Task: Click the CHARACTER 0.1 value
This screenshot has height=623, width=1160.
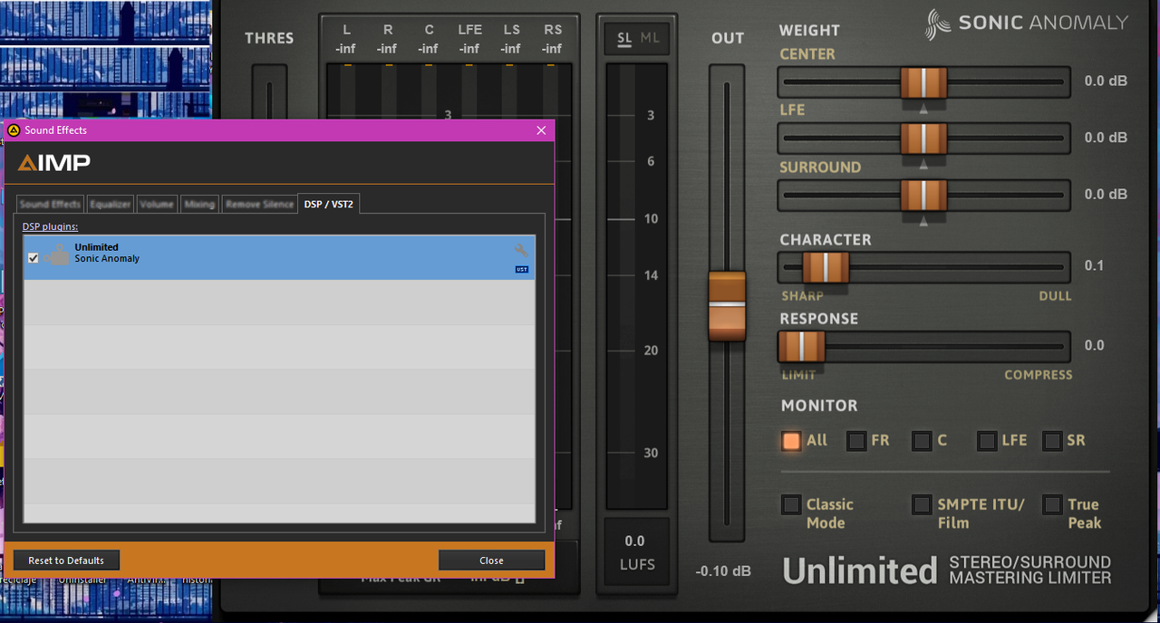Action: pos(1095,265)
